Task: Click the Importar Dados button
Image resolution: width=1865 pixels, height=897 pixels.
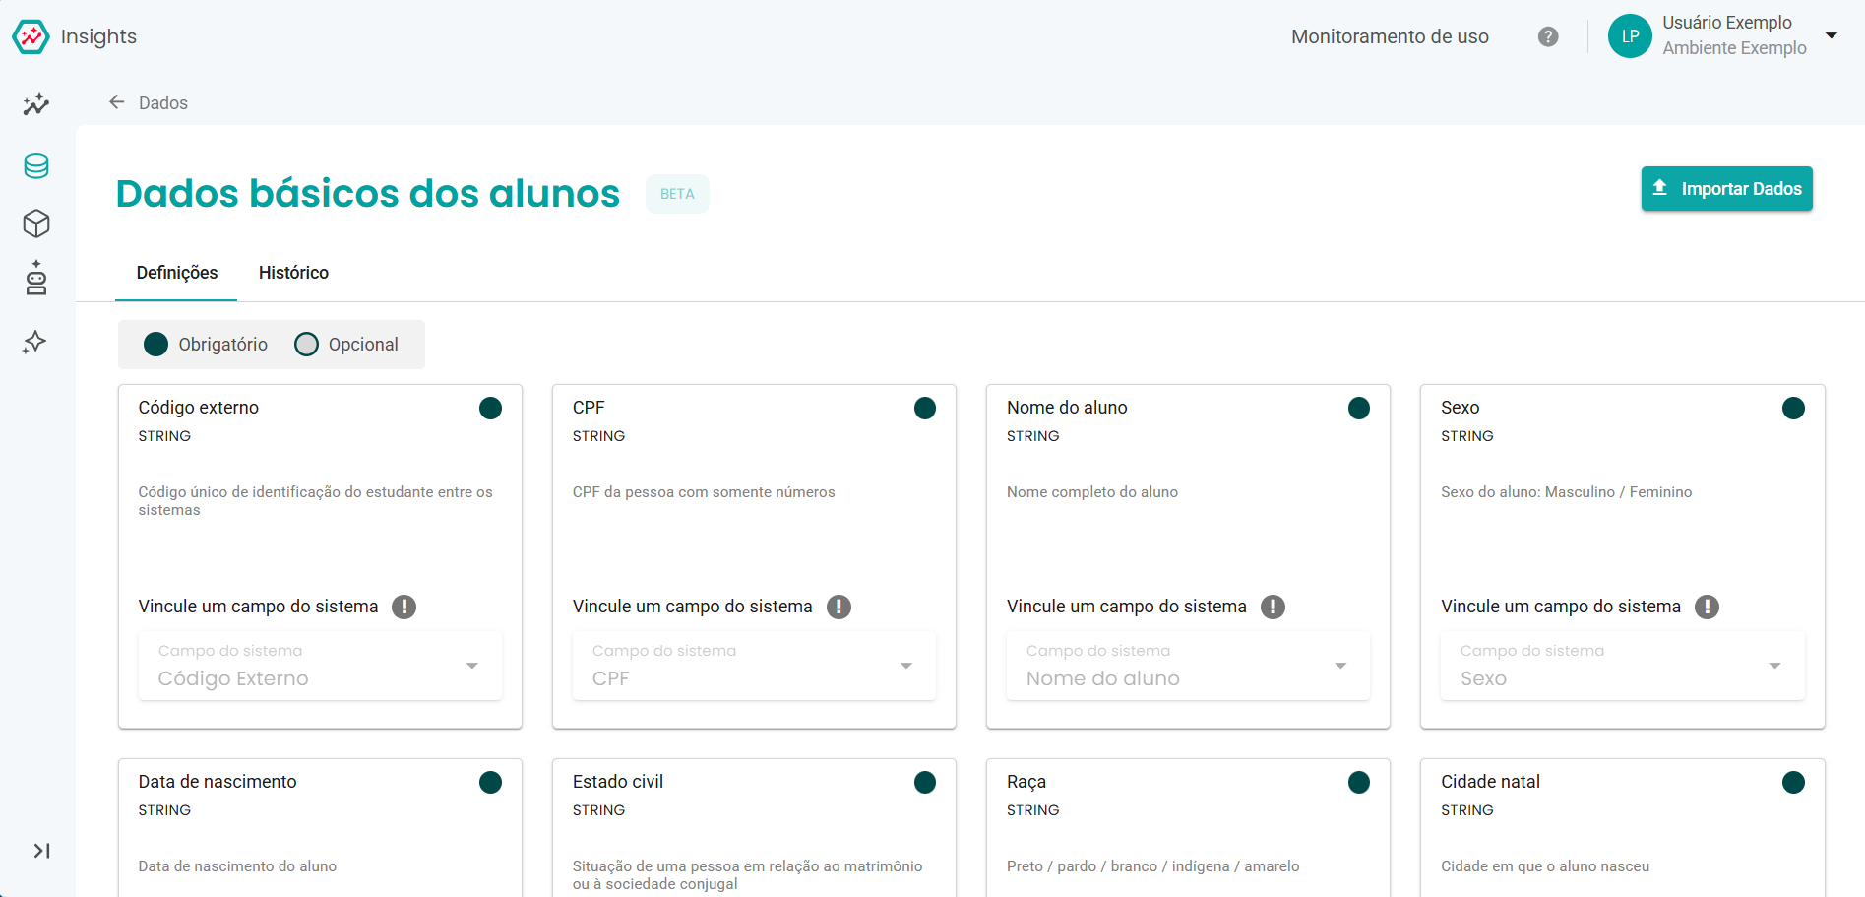Action: click(1726, 188)
